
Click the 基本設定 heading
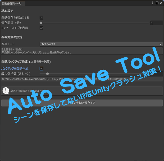(7, 11)
